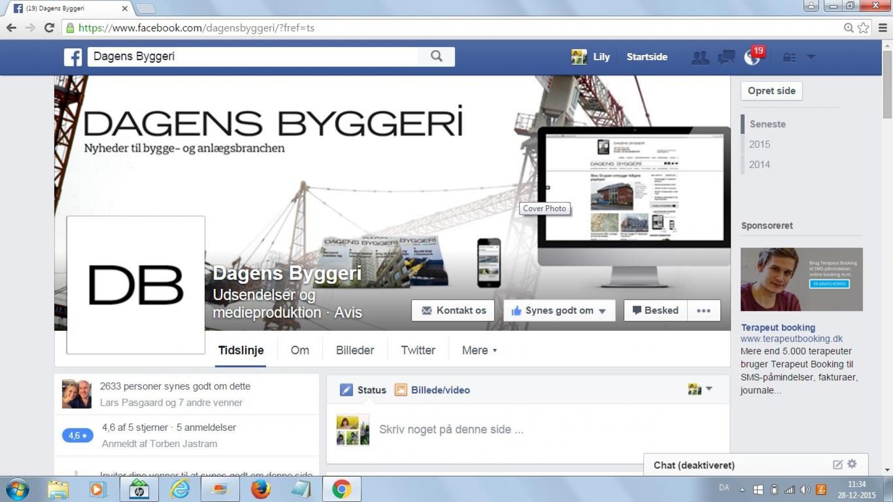893x502 pixels.
Task: Expand the account menu arrow in header
Action: click(x=811, y=57)
